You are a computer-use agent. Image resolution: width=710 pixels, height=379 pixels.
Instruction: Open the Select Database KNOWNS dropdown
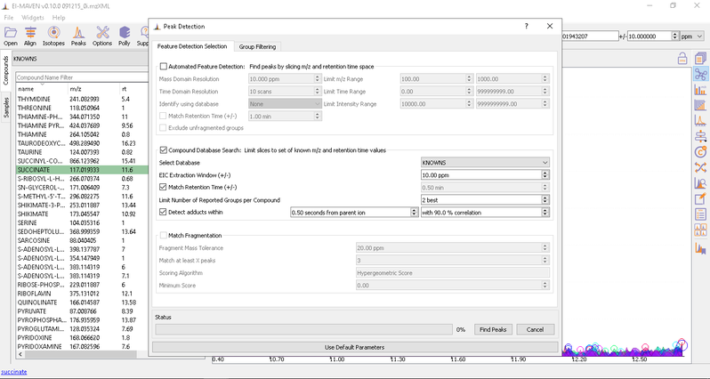[x=485, y=162]
